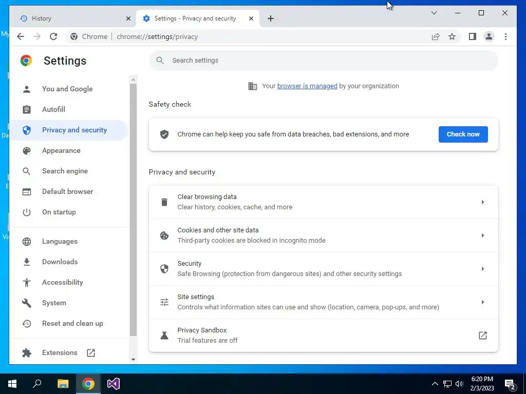The height and width of the screenshot is (394, 526).
Task: Open the profile avatar menu
Action: click(489, 36)
